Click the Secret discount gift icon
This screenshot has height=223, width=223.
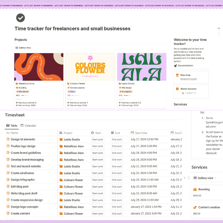click(177, 89)
